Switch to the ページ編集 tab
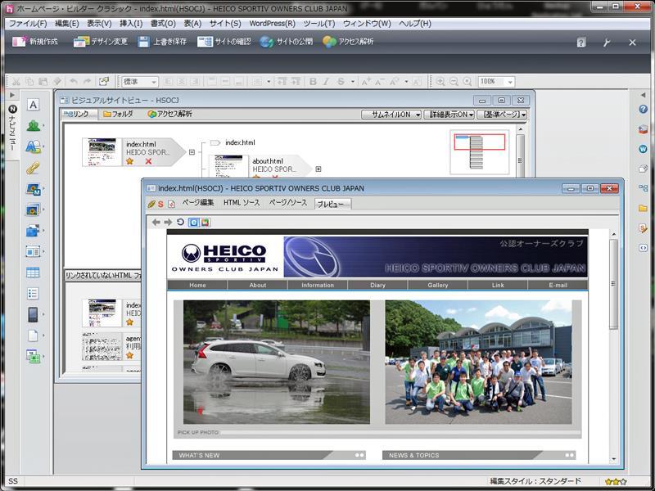Viewport: 655px width, 491px height. (198, 203)
